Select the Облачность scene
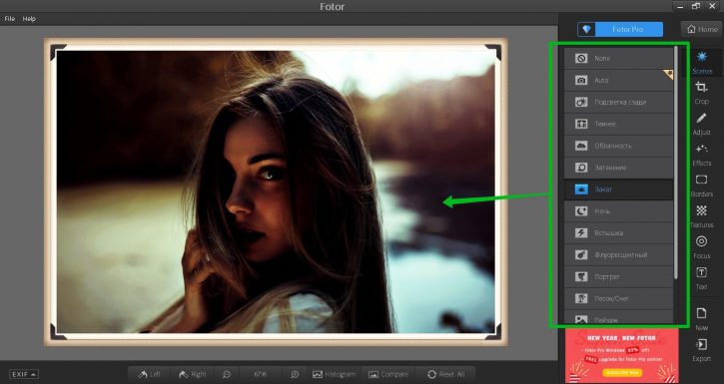Viewport: 724px width, 384px height. [x=619, y=146]
